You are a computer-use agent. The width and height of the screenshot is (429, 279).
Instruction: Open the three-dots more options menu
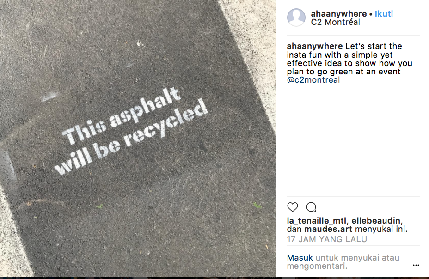point(416,265)
